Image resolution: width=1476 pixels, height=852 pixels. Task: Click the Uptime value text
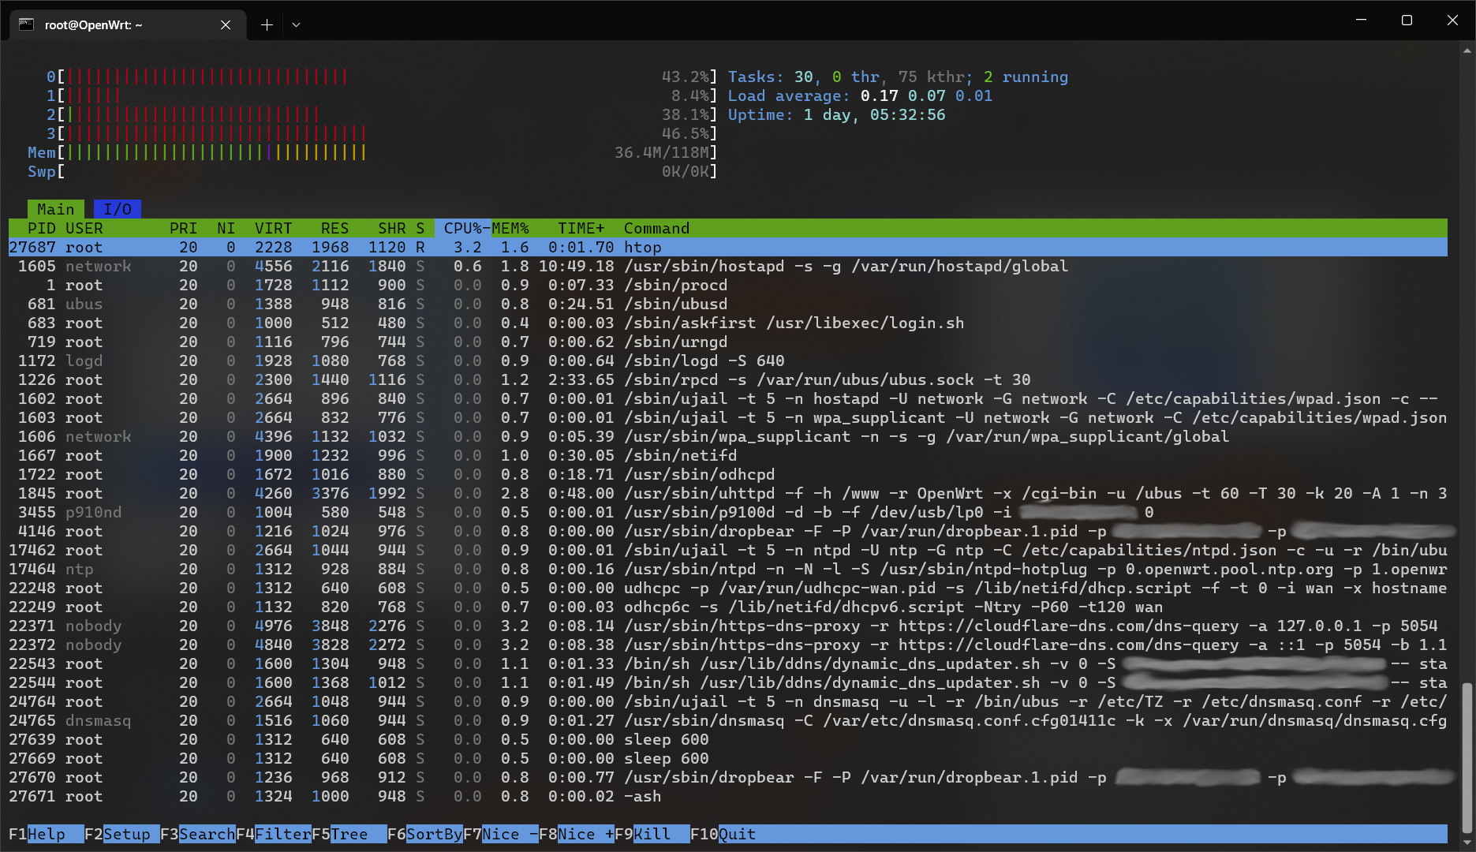[x=874, y=114]
